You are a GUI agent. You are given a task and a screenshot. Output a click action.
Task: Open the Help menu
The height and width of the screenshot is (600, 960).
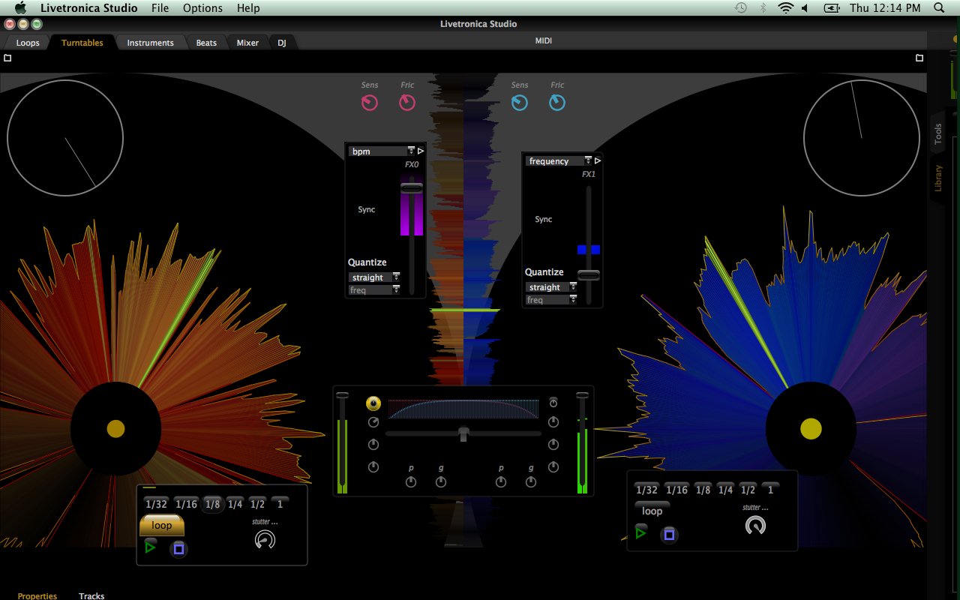(248, 8)
